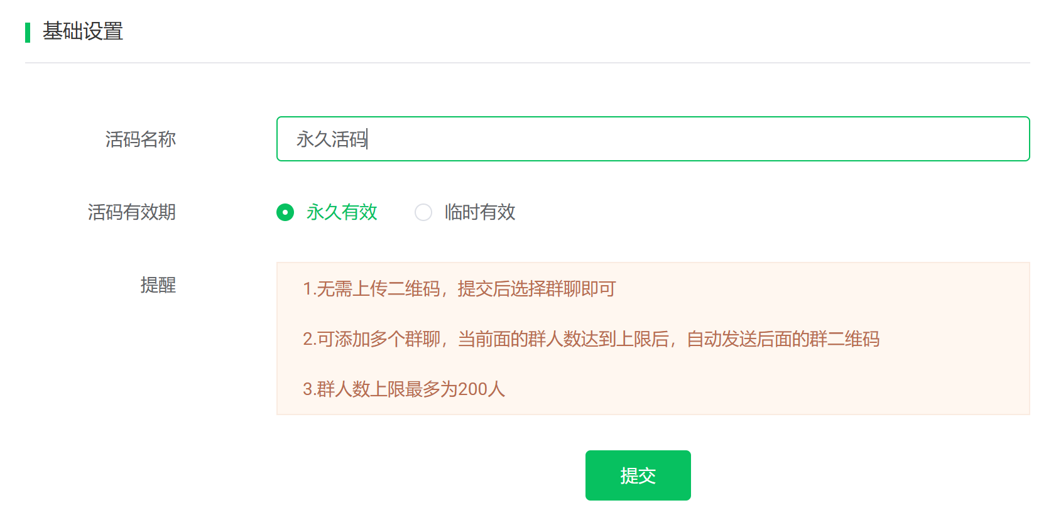
Task: Click reminder line 1 about 无需上传二维码
Action: pos(459,289)
